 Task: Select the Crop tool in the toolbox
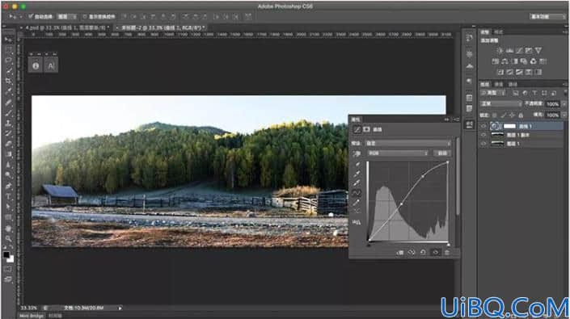(8, 81)
